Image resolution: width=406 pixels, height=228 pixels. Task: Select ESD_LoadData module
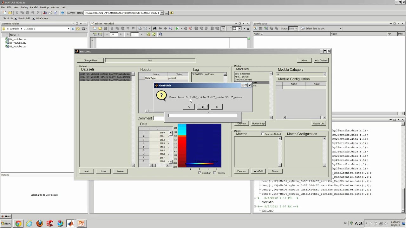tap(242, 74)
